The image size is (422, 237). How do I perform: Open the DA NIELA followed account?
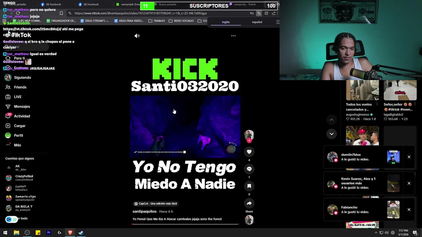[x=19, y=208]
